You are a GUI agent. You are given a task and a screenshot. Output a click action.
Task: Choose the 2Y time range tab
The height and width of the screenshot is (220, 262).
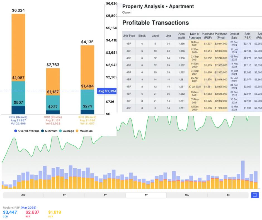[x=105, y=195]
